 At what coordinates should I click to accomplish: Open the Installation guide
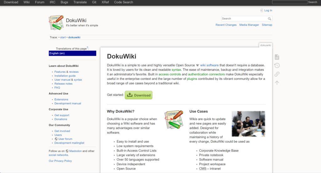[65, 76]
